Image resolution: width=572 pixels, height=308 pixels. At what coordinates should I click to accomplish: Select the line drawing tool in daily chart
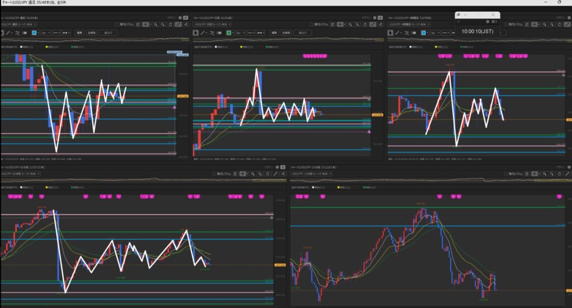202,33
